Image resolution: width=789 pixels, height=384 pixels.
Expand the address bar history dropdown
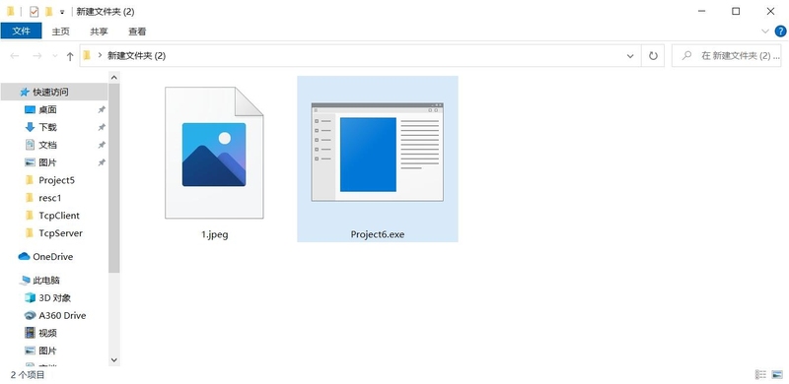(630, 56)
